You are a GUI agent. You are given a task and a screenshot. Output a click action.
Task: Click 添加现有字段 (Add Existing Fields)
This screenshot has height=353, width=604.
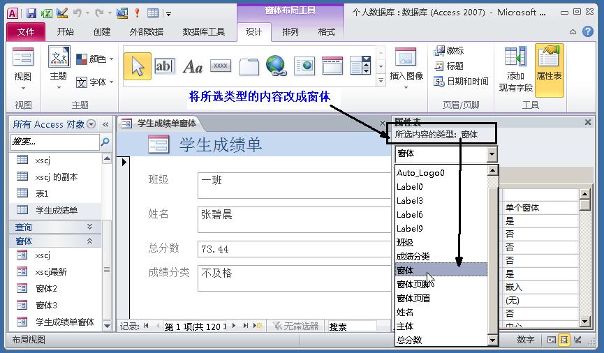tap(515, 69)
